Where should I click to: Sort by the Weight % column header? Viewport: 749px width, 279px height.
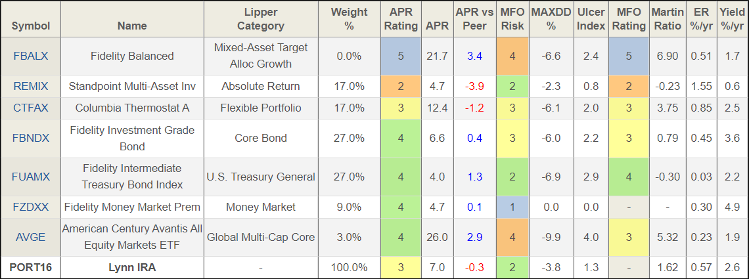(x=349, y=19)
